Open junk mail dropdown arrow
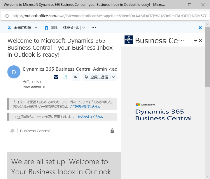 (x=84, y=28)
